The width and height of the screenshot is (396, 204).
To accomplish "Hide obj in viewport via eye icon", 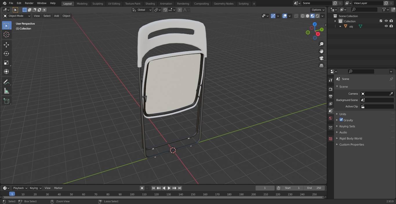I will click(386, 26).
